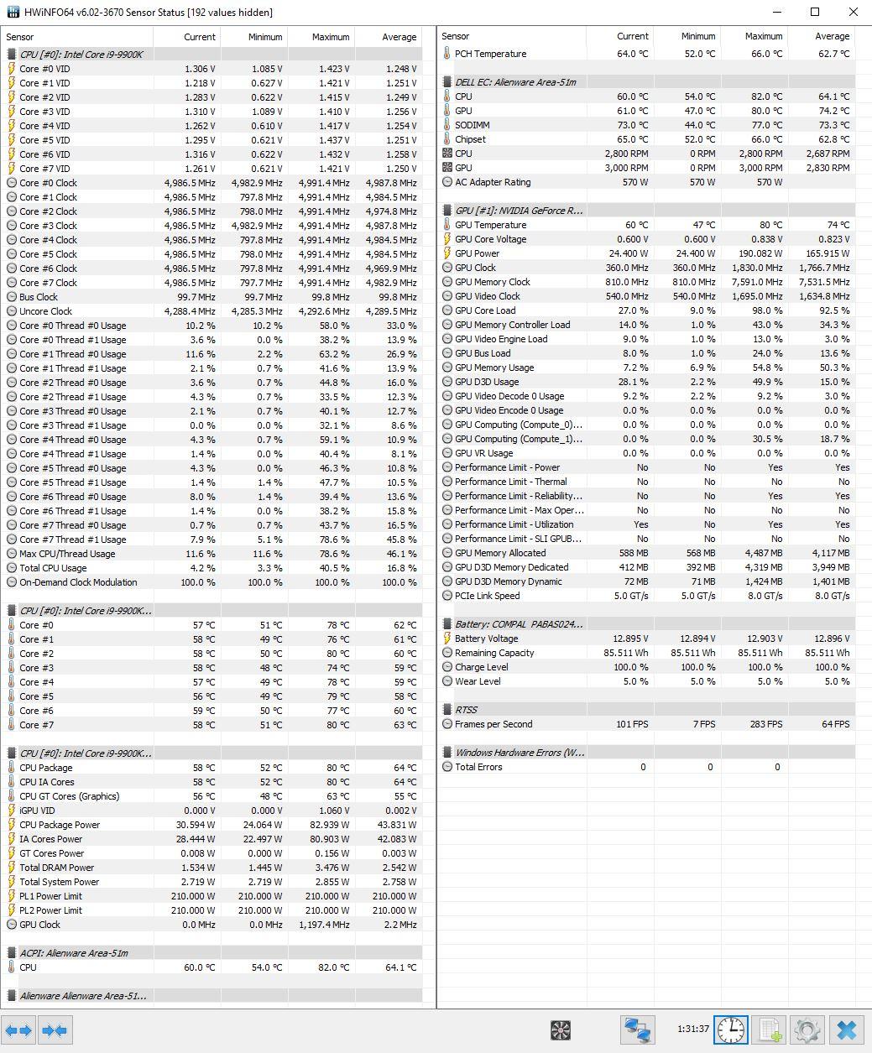Close sensor window with blue X icon
This screenshot has height=1053, width=872.
tap(847, 1030)
